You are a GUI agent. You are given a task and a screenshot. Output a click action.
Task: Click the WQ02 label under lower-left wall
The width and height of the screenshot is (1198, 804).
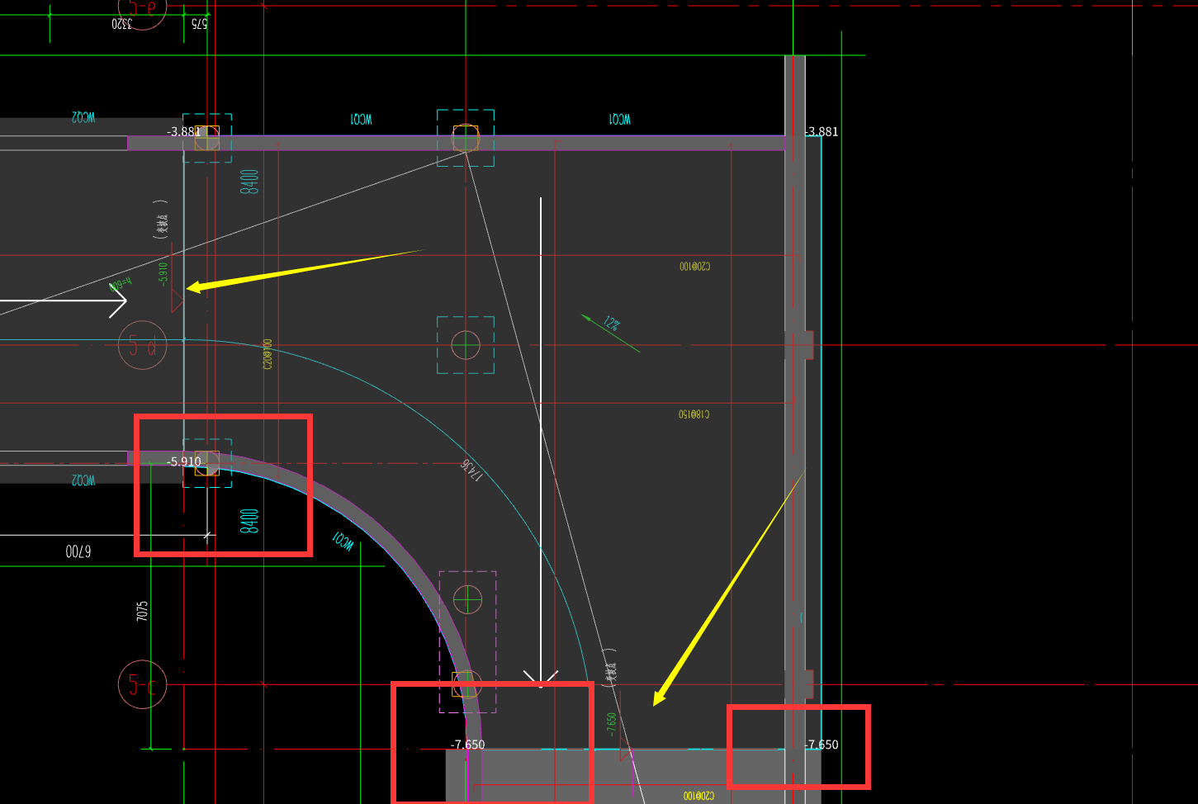[83, 480]
